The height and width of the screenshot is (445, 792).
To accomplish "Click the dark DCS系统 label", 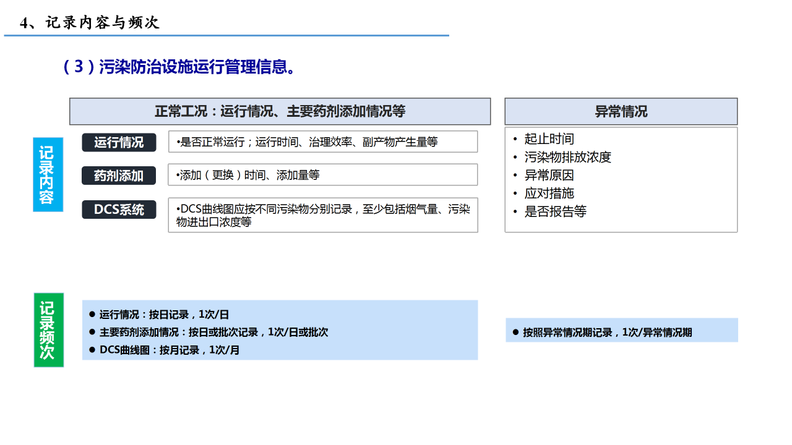I will click(x=119, y=210).
